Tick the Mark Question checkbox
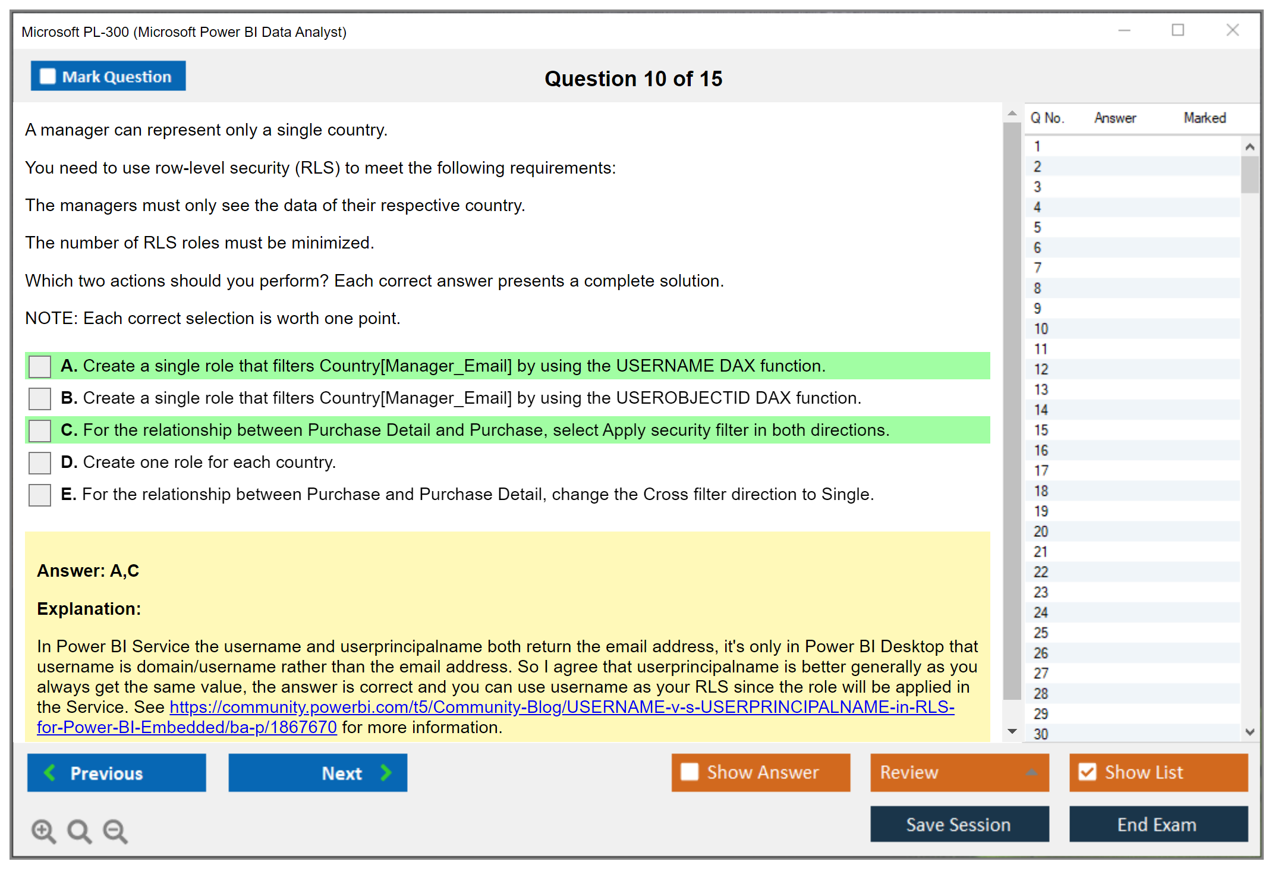Viewport: 1278px width, 874px height. 48,77
